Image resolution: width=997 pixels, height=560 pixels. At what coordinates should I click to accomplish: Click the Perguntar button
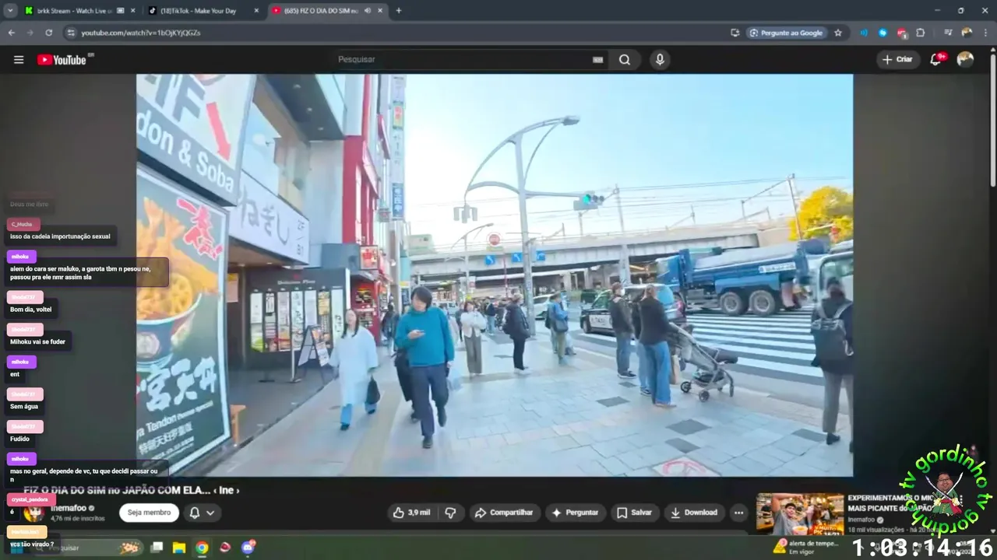tap(575, 513)
